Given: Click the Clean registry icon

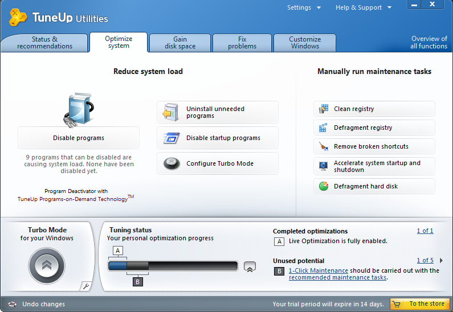Looking at the screenshot, I should [x=324, y=109].
